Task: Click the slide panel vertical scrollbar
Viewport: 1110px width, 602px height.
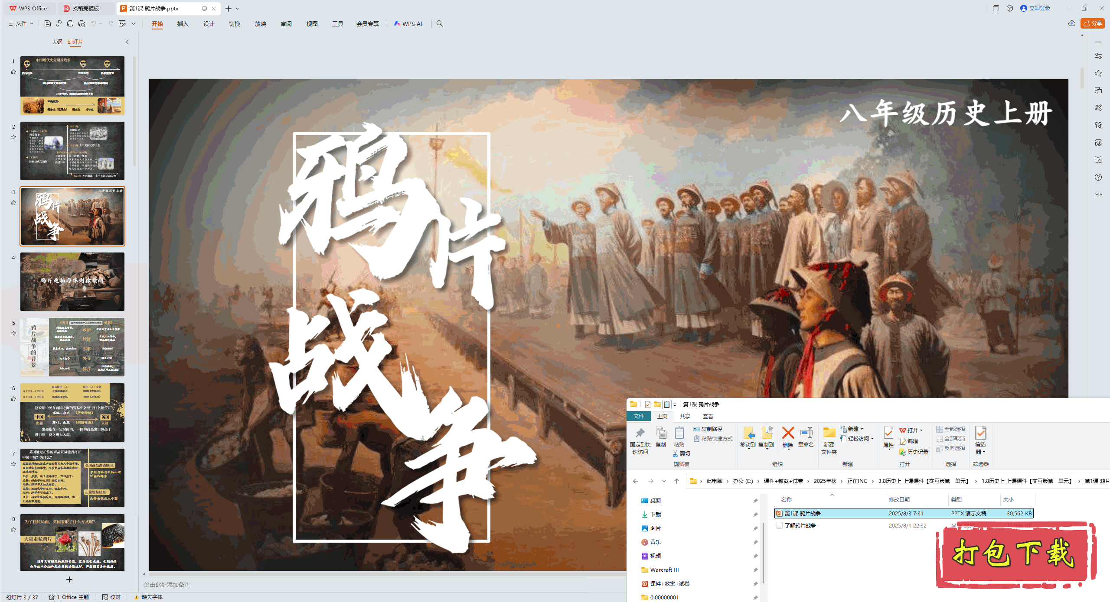Action: point(134,110)
